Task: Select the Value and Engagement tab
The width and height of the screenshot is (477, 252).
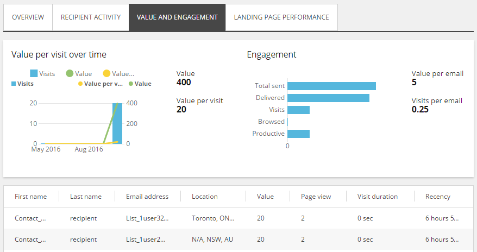Action: point(177,17)
